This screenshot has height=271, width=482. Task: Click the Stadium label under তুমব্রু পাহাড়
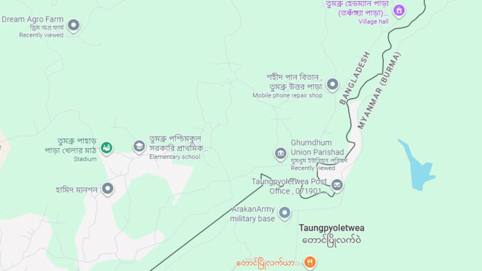pos(85,159)
